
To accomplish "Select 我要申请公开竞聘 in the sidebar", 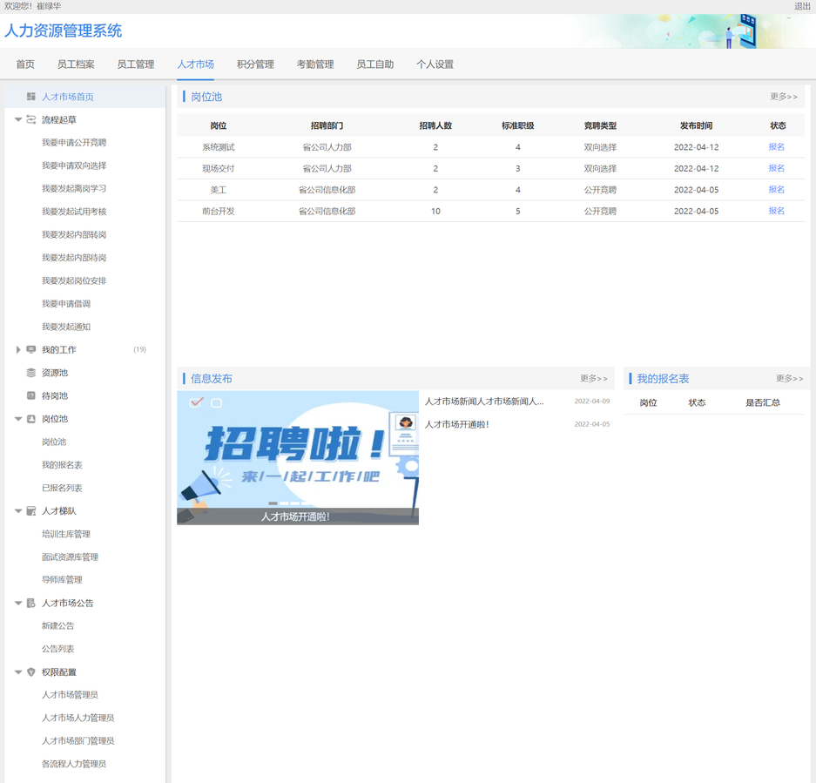I will coord(74,143).
